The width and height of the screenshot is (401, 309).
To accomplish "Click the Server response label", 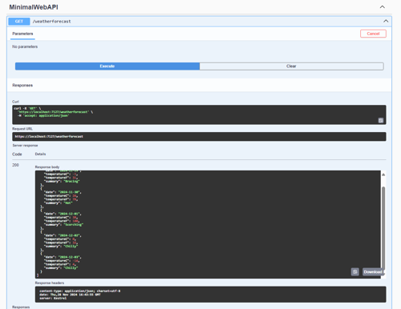I will pos(25,146).
